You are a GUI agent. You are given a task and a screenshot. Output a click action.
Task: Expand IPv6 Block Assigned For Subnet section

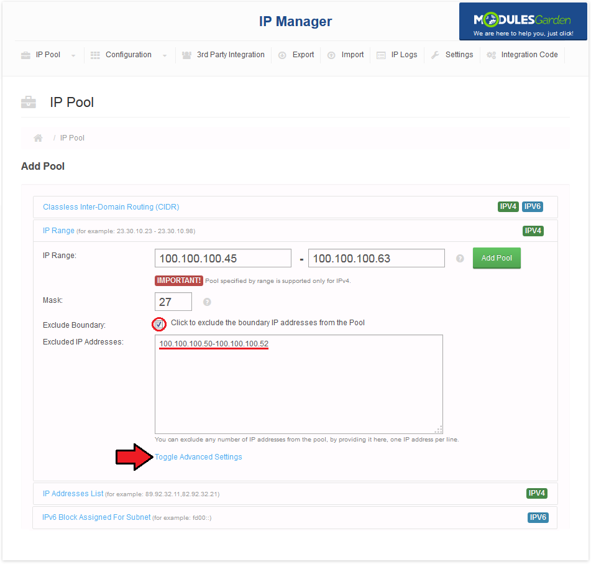pos(96,517)
